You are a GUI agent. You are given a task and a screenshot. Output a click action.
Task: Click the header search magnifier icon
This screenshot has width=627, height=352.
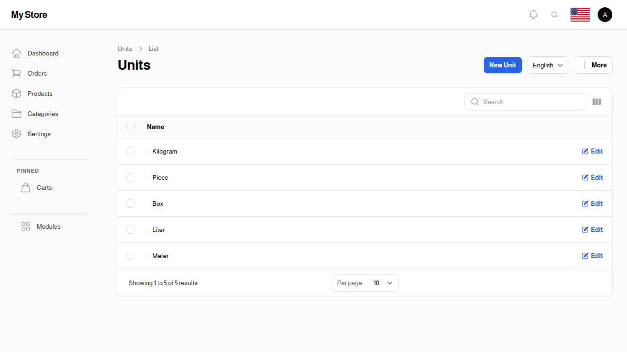click(554, 15)
